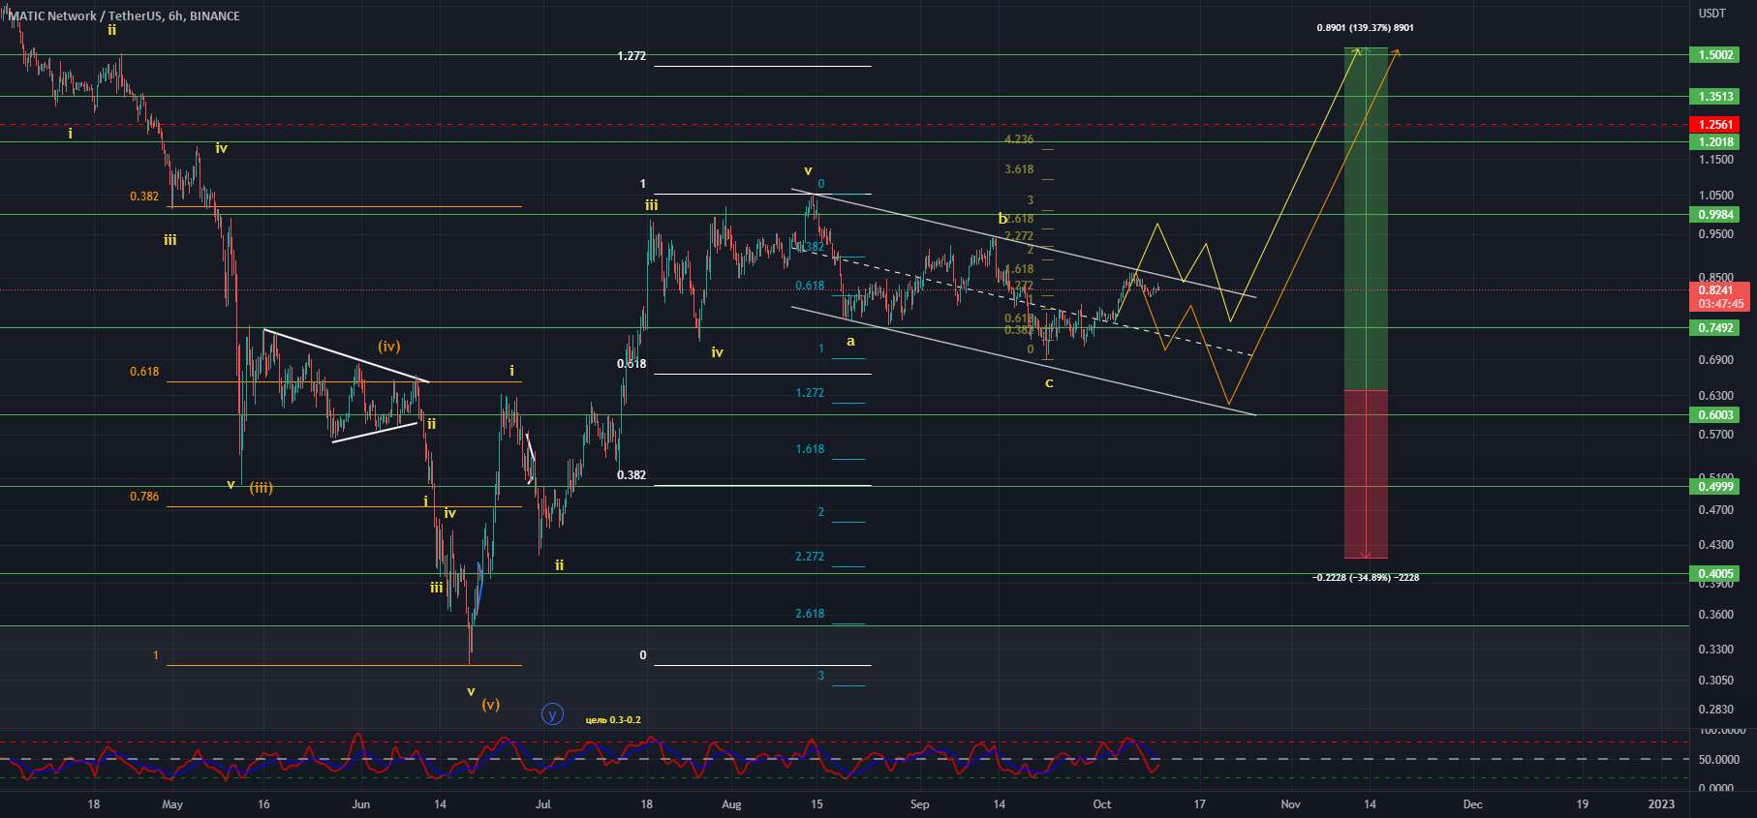This screenshot has width=1757, height=818.
Task: Click the orange (iii) wave label
Action: [x=261, y=488]
